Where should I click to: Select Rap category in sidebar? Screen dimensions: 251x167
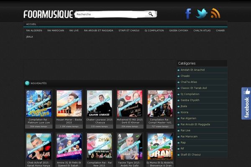point(183,142)
